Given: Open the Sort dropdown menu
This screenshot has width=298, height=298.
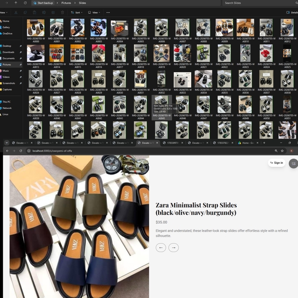Looking at the screenshot, I should point(76,12).
